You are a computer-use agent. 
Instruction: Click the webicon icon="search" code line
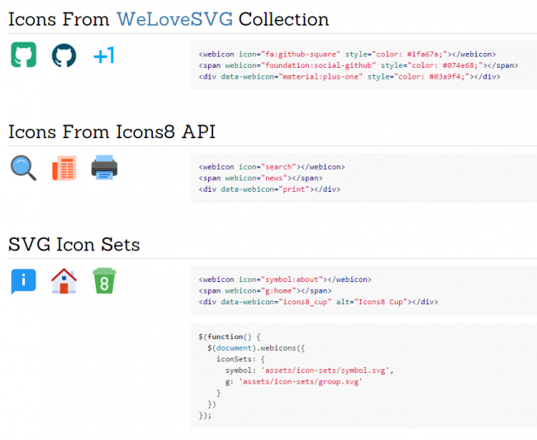click(272, 167)
